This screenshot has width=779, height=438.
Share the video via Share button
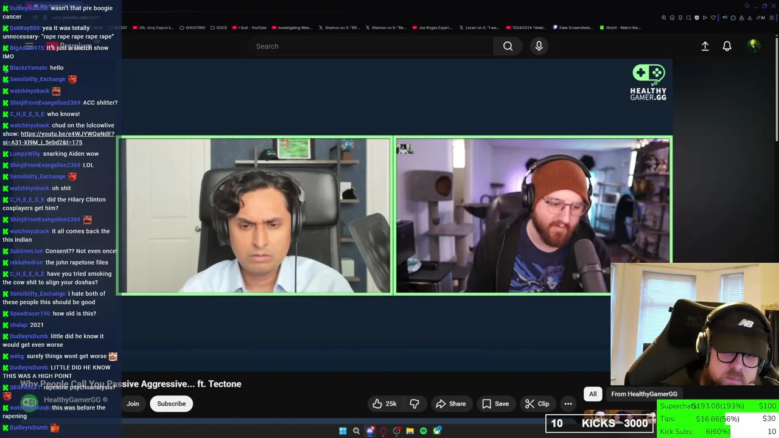(451, 404)
